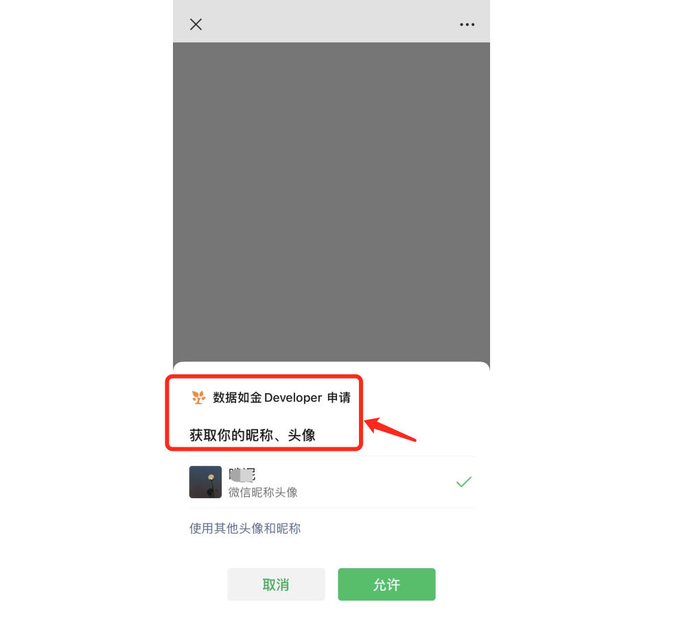
Task: Click the word Developer in the header
Action: pyautogui.click(x=293, y=398)
